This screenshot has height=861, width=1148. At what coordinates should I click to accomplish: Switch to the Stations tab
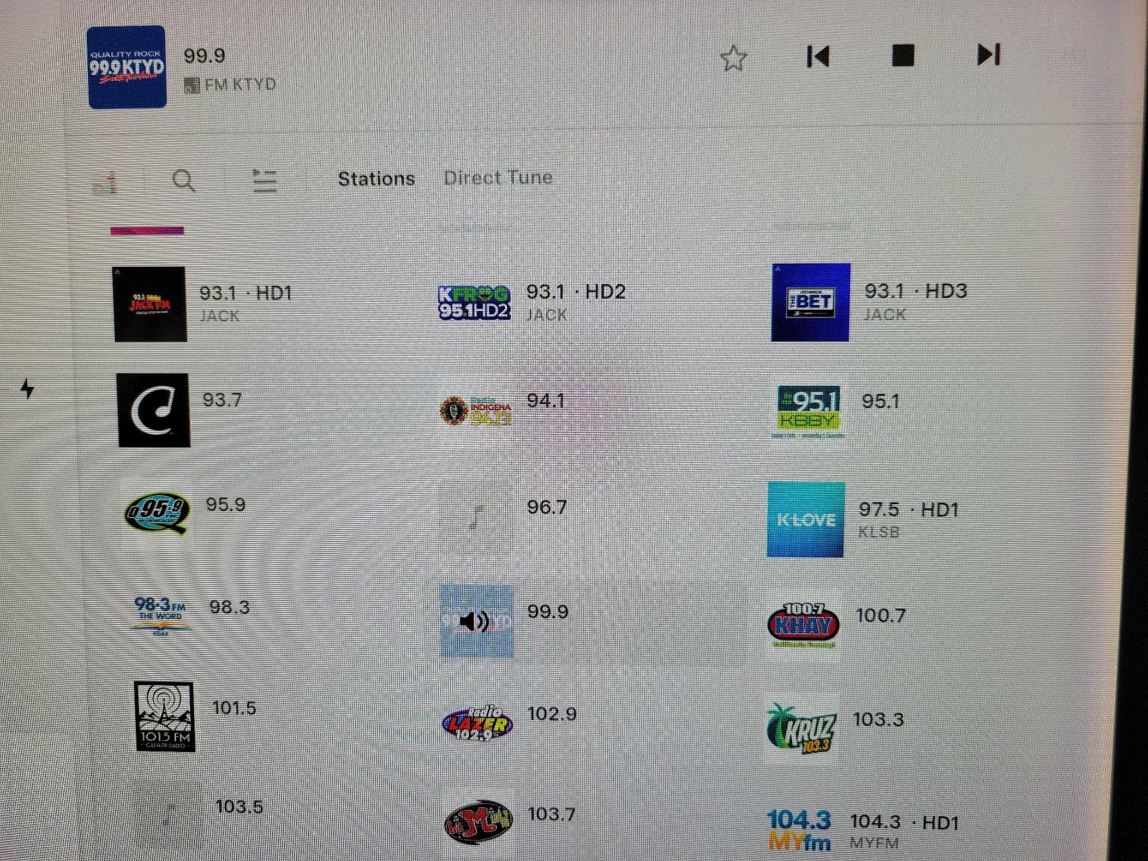pos(376,179)
